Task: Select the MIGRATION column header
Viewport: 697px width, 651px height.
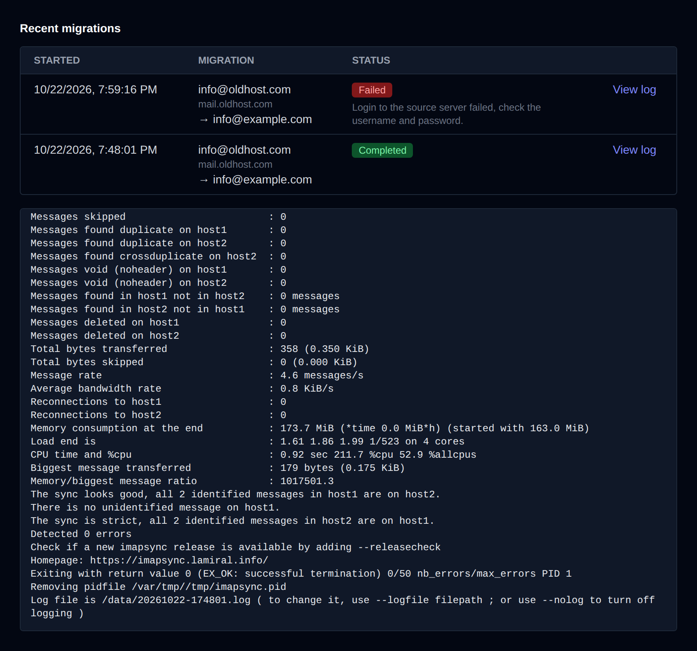Action: tap(226, 60)
